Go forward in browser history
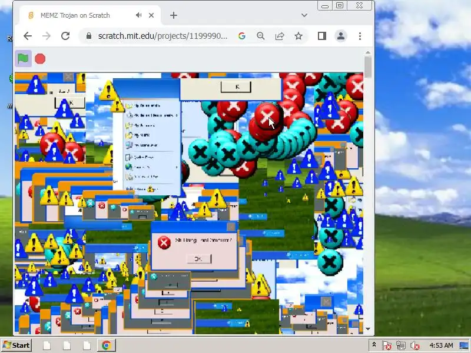The image size is (471, 353). pos(47,36)
